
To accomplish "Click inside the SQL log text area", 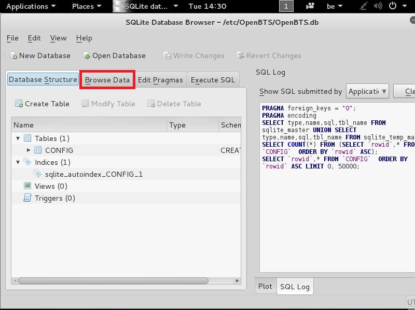I will tap(338, 187).
